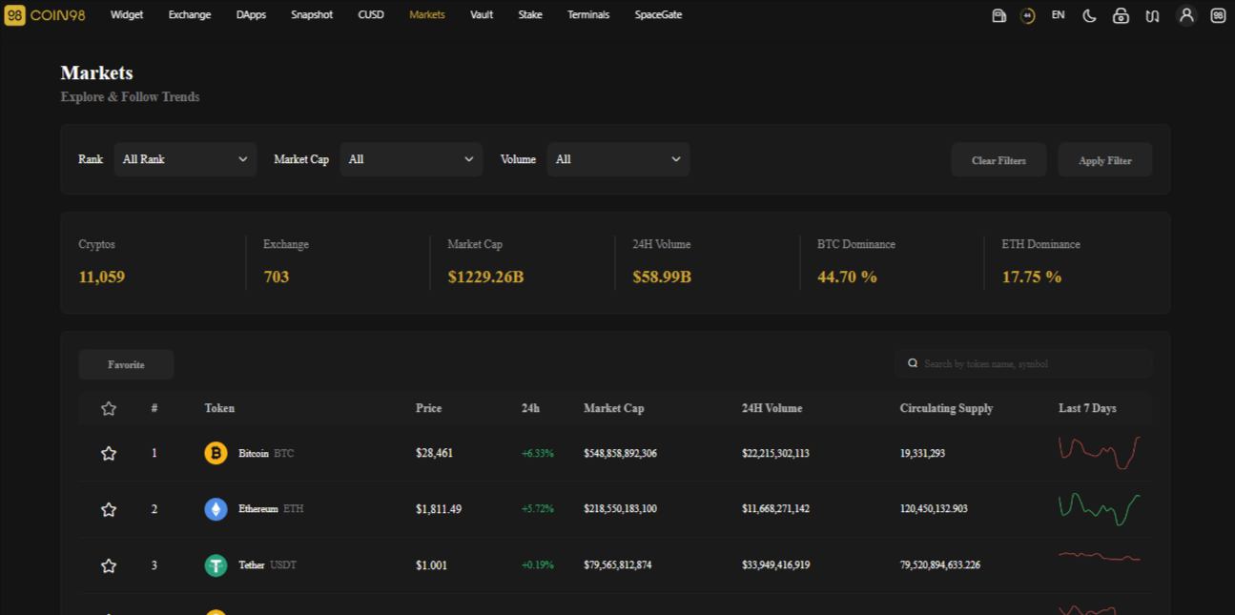This screenshot has height=615, width=1235.
Task: Open the Widget menu item
Action: click(x=127, y=15)
